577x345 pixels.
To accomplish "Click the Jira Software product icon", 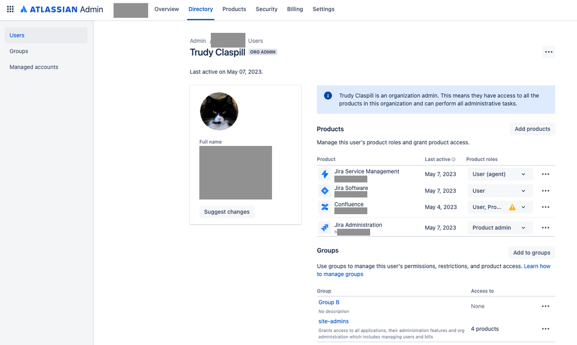I will [325, 191].
